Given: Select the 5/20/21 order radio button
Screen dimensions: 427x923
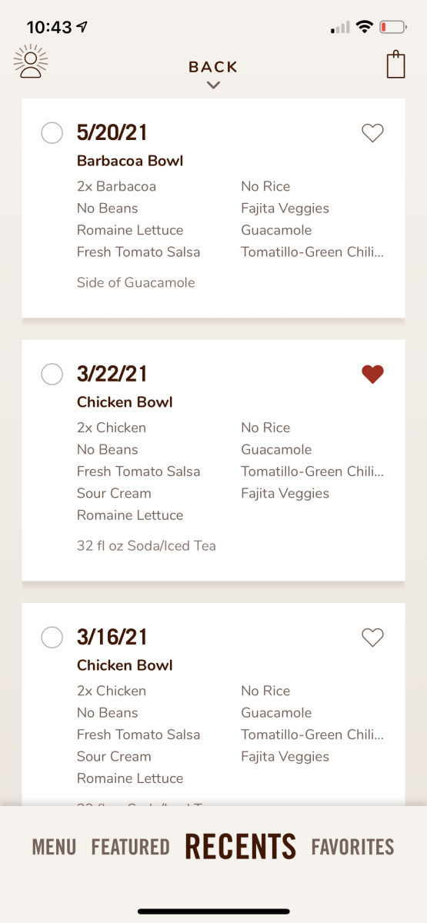Looking at the screenshot, I should point(52,133).
